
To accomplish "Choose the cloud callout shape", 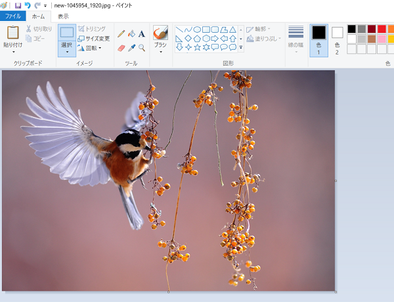I will 232,47.
